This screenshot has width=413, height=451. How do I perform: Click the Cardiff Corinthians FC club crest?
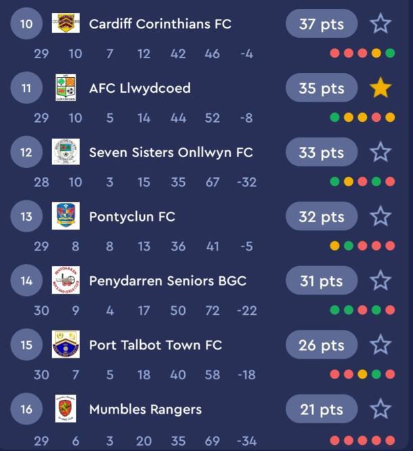[x=66, y=23]
